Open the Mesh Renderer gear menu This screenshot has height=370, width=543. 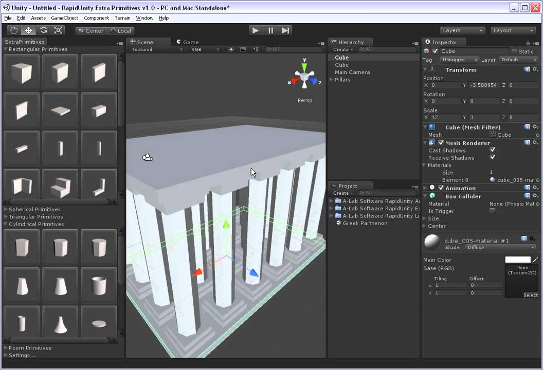[535, 142]
